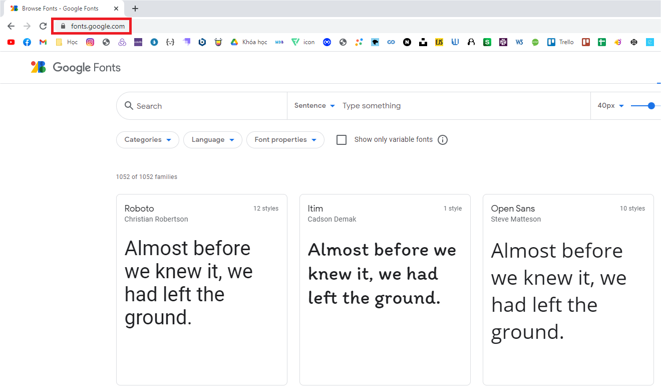
Task: Open the Language filter dropdown
Action: click(213, 140)
